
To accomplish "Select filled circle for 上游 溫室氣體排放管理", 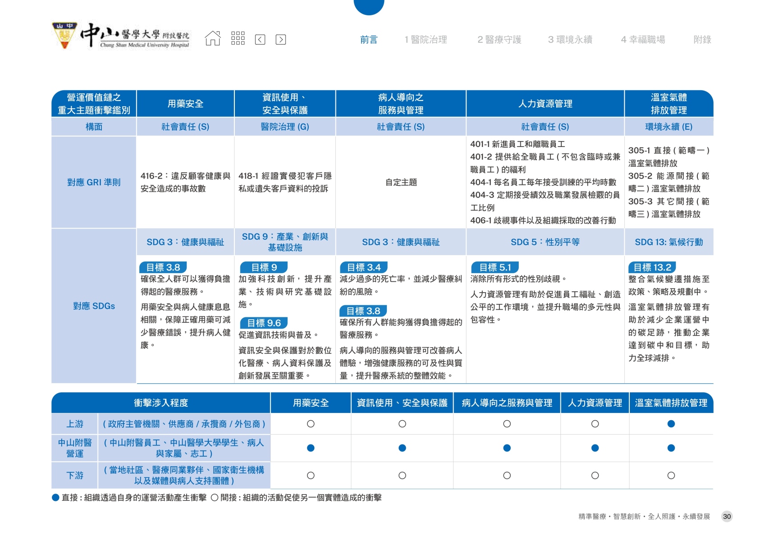I will [671, 424].
